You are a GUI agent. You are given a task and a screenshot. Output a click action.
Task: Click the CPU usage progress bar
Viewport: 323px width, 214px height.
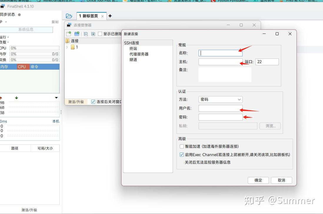click(34, 48)
